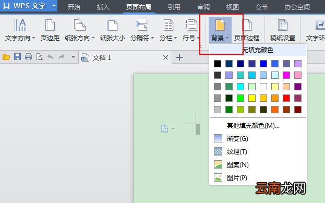Click the open folder icon
The image size is (325, 203).
tap(6, 56)
